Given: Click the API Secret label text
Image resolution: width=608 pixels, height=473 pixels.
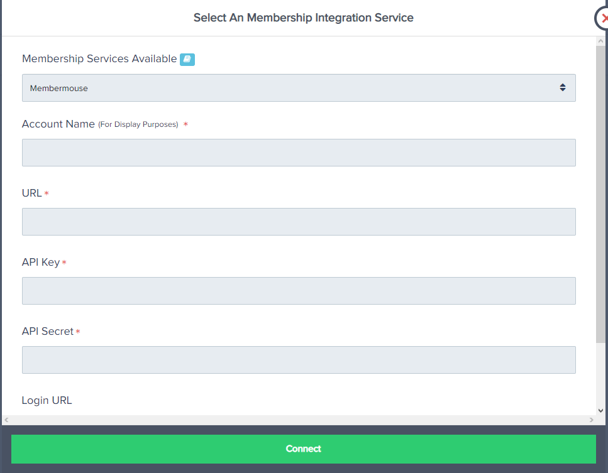Looking at the screenshot, I should coord(48,332).
